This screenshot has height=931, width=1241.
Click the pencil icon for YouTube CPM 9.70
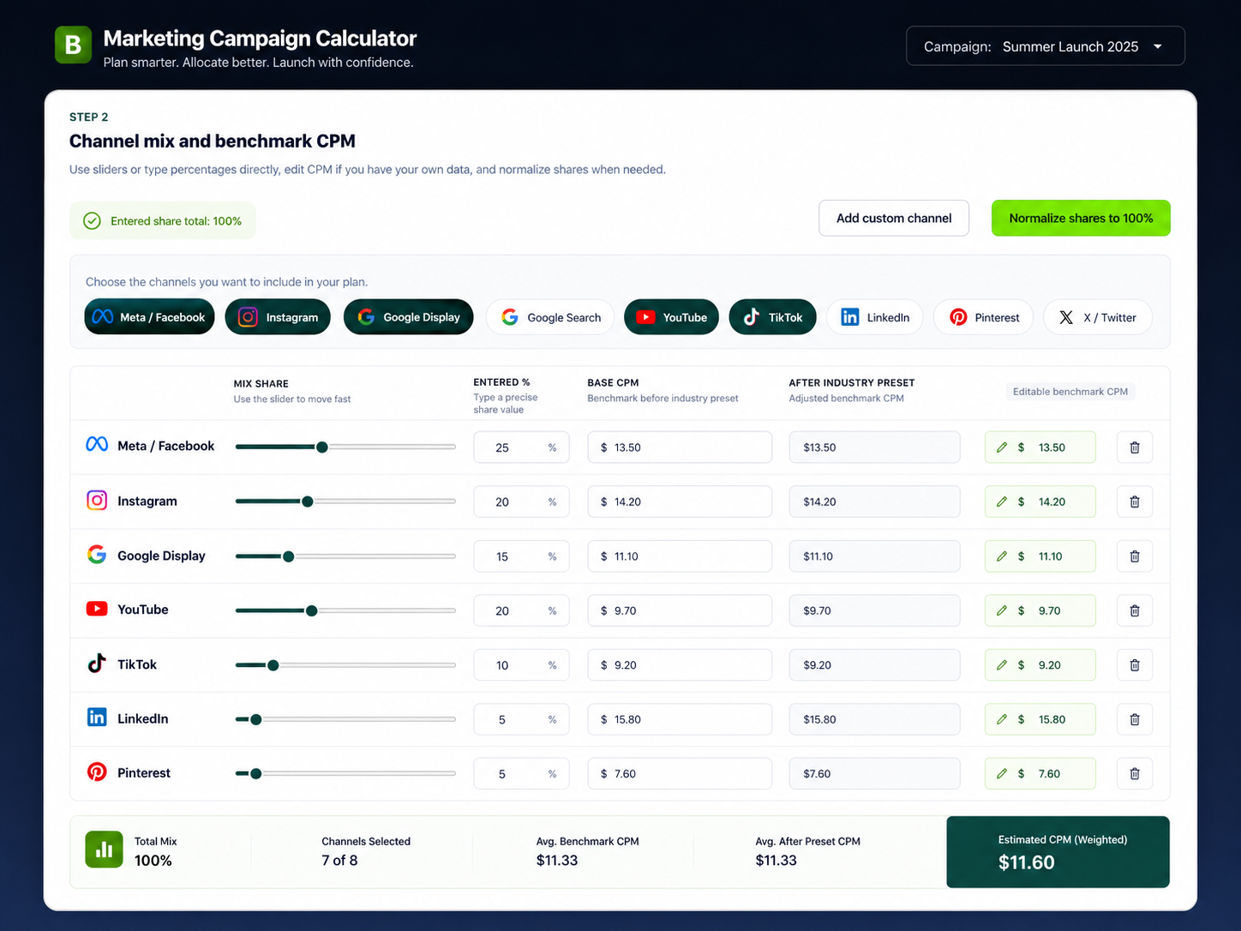point(1001,610)
